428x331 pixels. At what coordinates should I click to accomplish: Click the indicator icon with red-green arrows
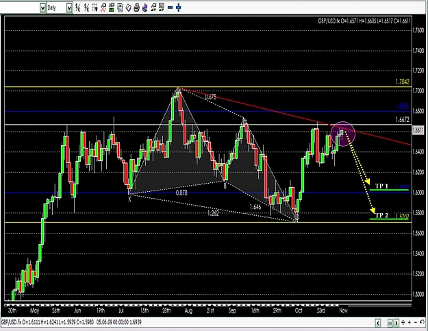click(x=153, y=8)
